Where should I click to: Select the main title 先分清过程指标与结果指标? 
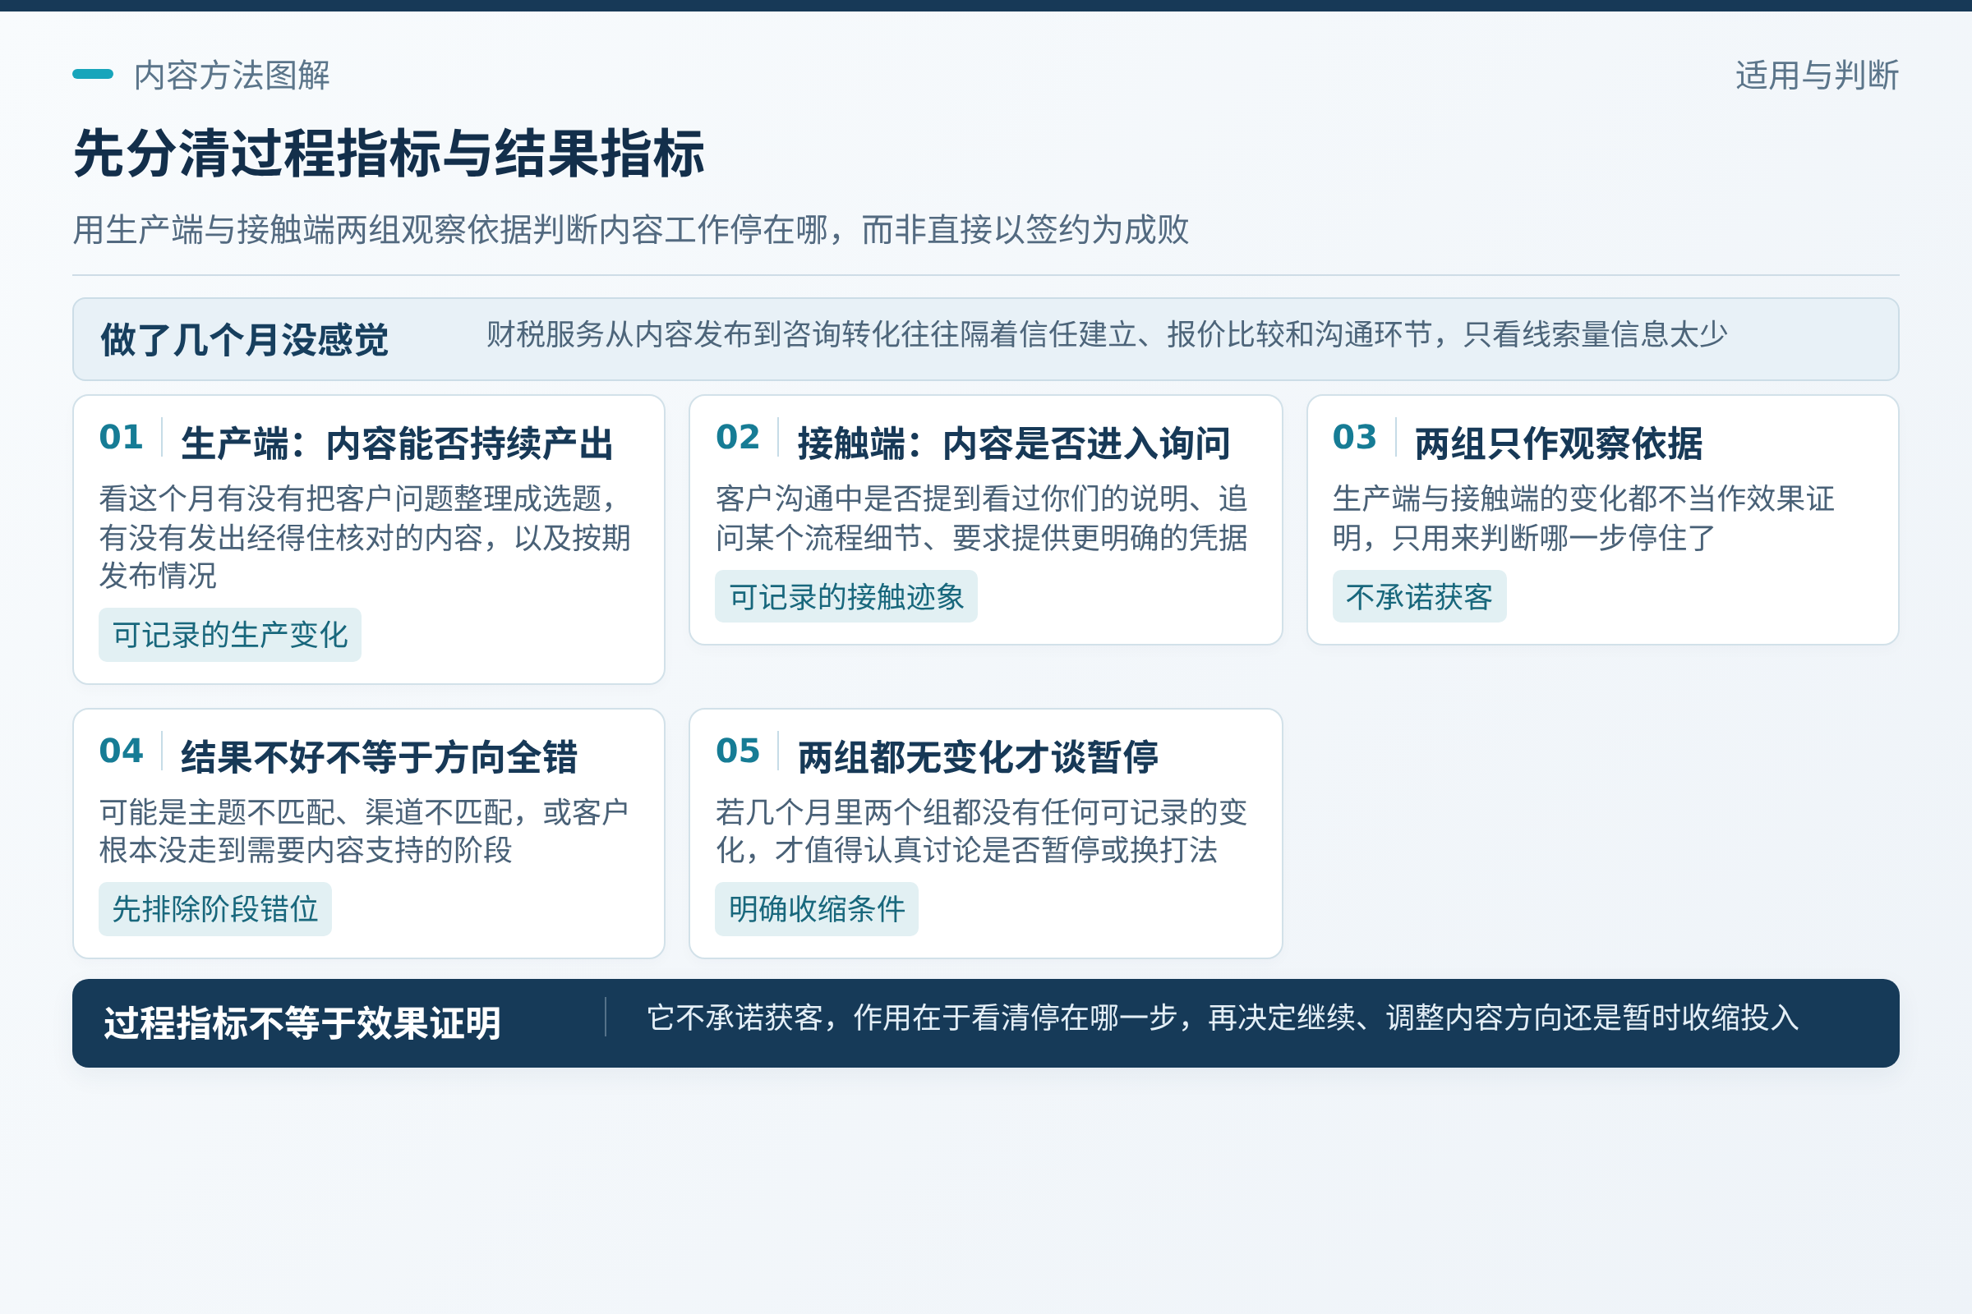coord(389,154)
